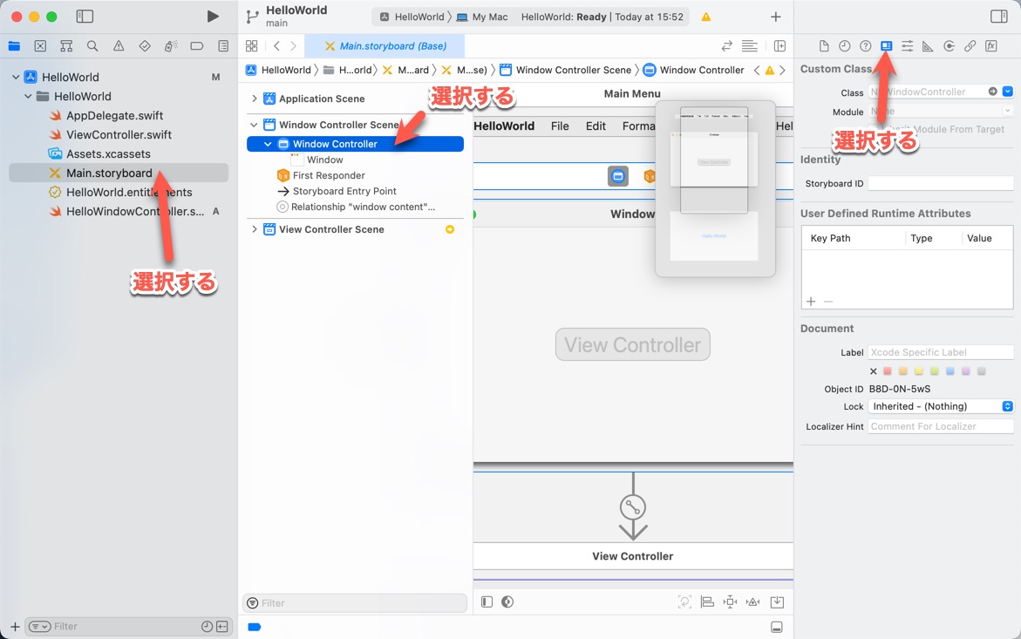
Task: Open the Connections inspector tab
Action: 950,45
